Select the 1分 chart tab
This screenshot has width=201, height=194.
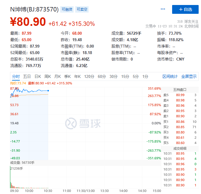[x=145, y=76]
